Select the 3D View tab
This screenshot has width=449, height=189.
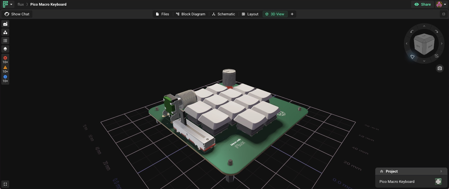tap(275, 14)
